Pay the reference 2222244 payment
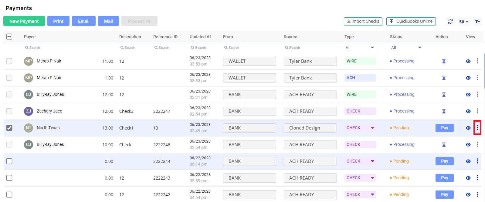This screenshot has width=485, height=202. click(x=445, y=161)
